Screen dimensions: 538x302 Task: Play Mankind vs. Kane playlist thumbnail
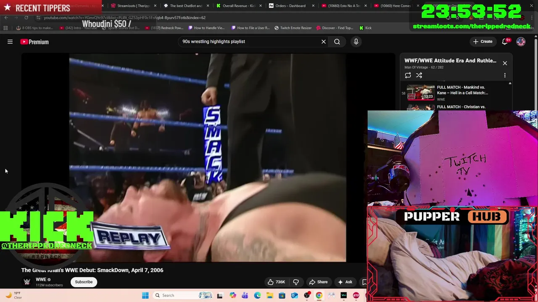[421, 92]
